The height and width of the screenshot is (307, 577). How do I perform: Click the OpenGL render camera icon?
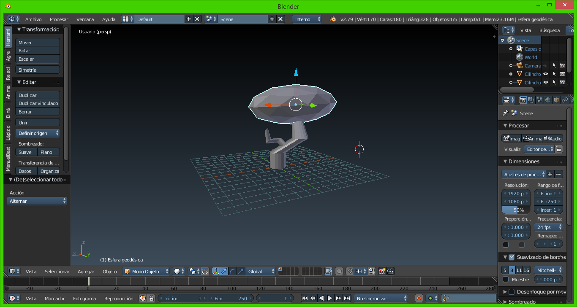[382, 272]
